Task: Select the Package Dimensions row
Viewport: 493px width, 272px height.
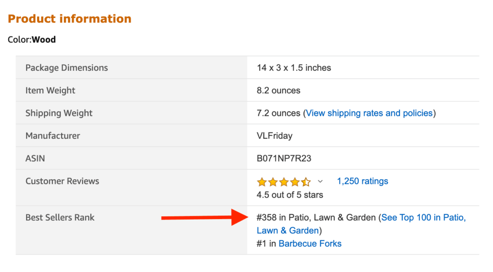Action: (x=67, y=68)
